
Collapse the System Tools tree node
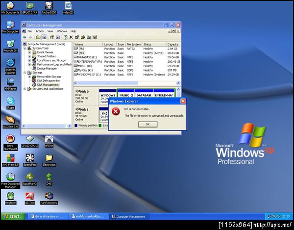[x=24, y=48]
